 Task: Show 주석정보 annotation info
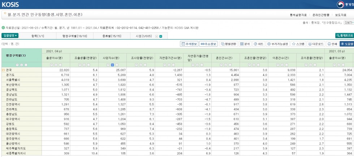(x=189, y=44)
